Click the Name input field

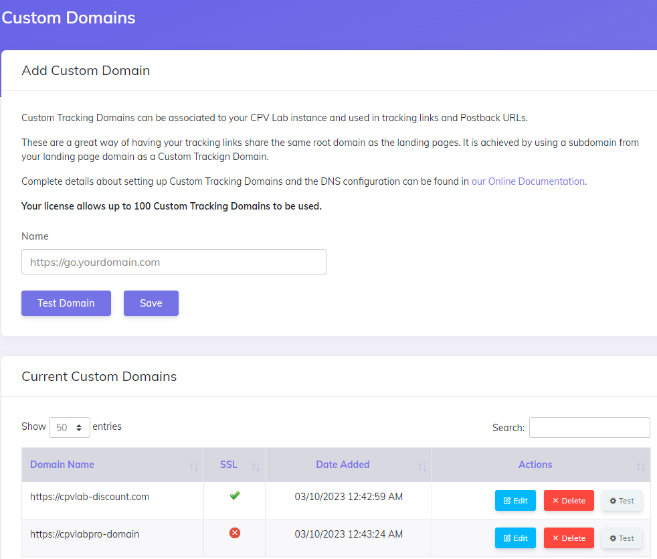click(173, 262)
